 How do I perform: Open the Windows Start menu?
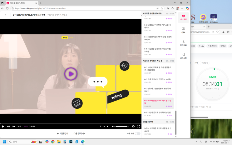click(x=4, y=142)
